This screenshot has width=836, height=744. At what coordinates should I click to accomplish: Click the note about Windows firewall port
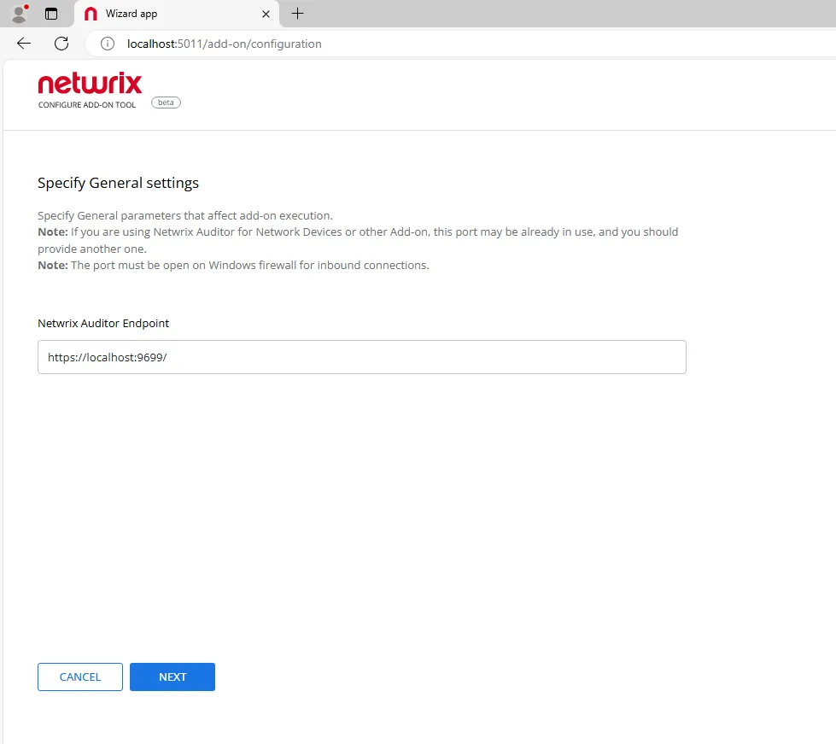click(x=233, y=265)
